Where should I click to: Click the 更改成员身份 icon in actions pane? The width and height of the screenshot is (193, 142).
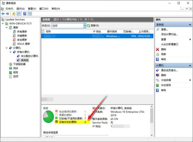coord(157,70)
